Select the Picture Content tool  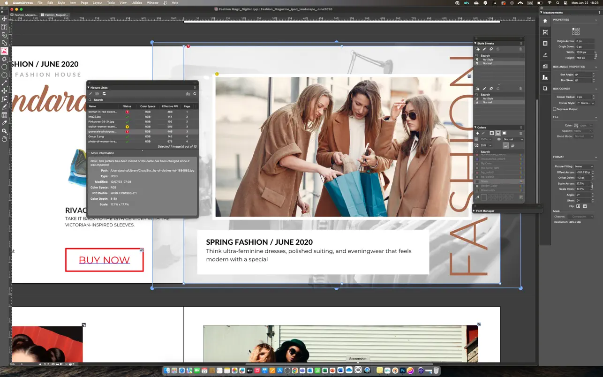tap(4, 51)
